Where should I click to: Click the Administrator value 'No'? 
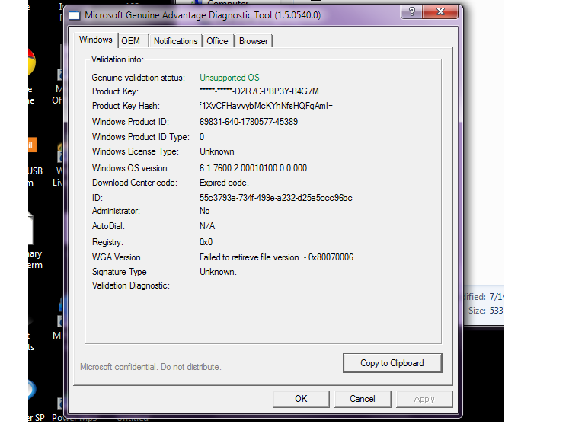(x=204, y=211)
